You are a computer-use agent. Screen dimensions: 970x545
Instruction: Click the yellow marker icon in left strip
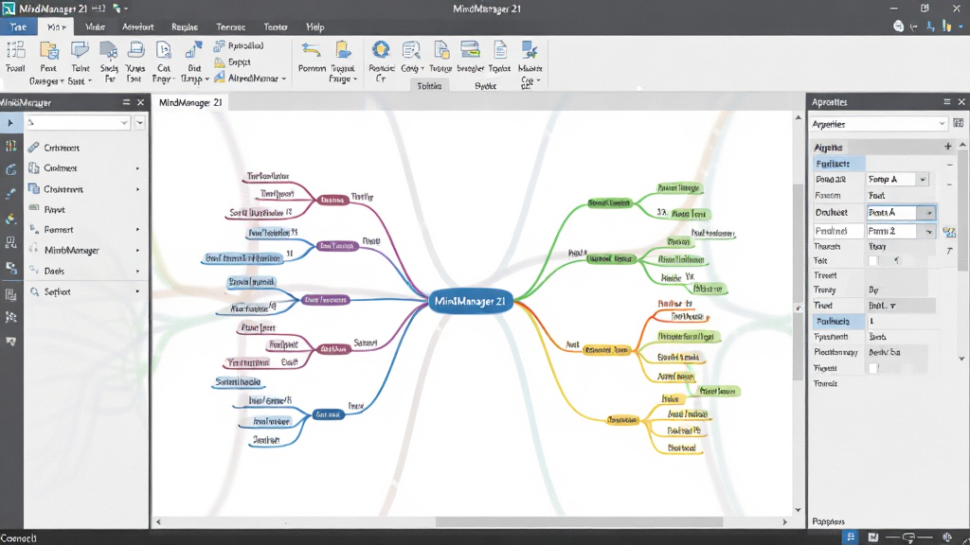click(x=10, y=219)
